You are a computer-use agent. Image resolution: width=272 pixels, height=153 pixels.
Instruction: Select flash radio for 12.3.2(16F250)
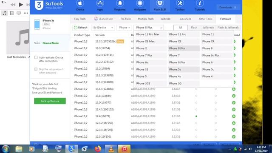pos(196,123)
